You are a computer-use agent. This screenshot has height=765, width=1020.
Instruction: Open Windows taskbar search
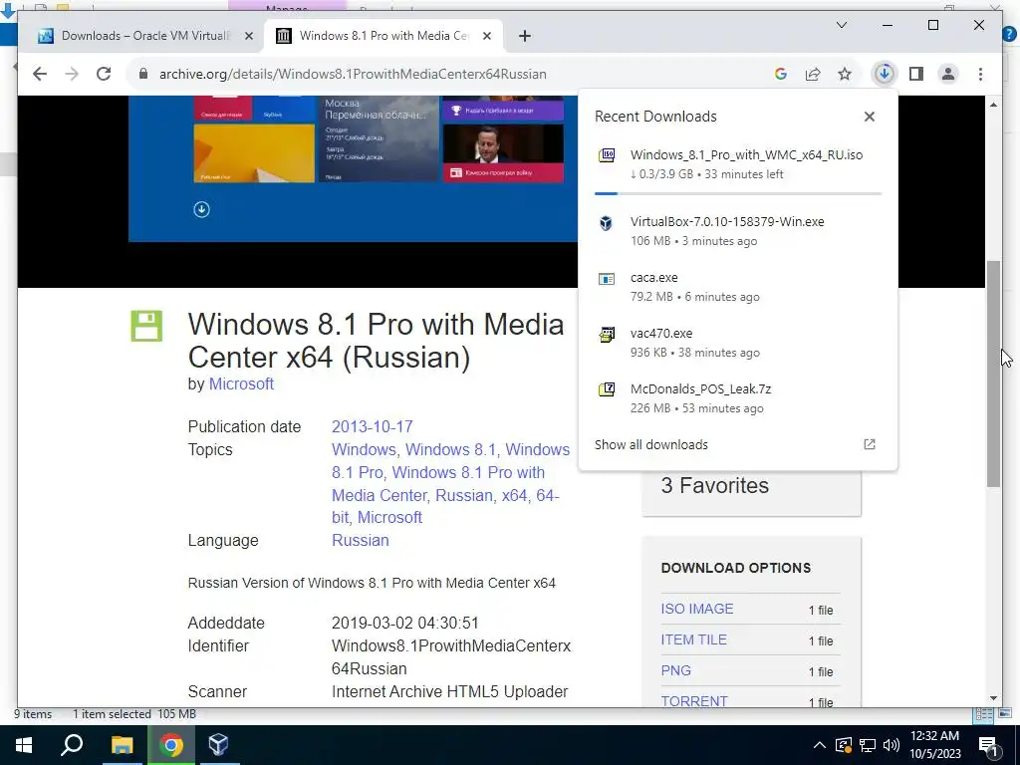pyautogui.click(x=72, y=745)
